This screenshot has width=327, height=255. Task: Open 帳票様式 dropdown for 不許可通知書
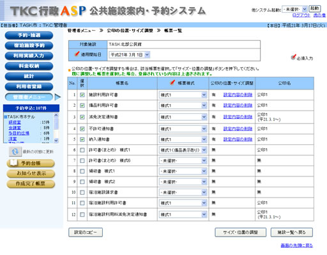click(x=183, y=129)
